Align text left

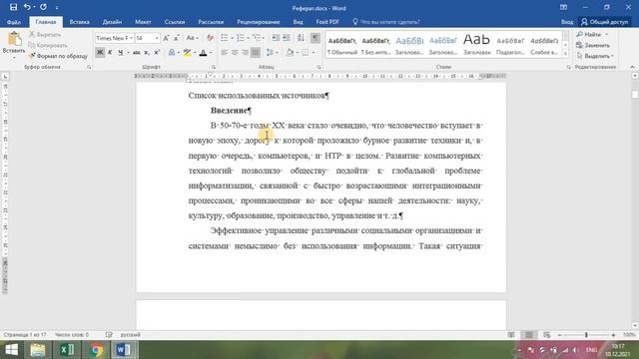(225, 53)
